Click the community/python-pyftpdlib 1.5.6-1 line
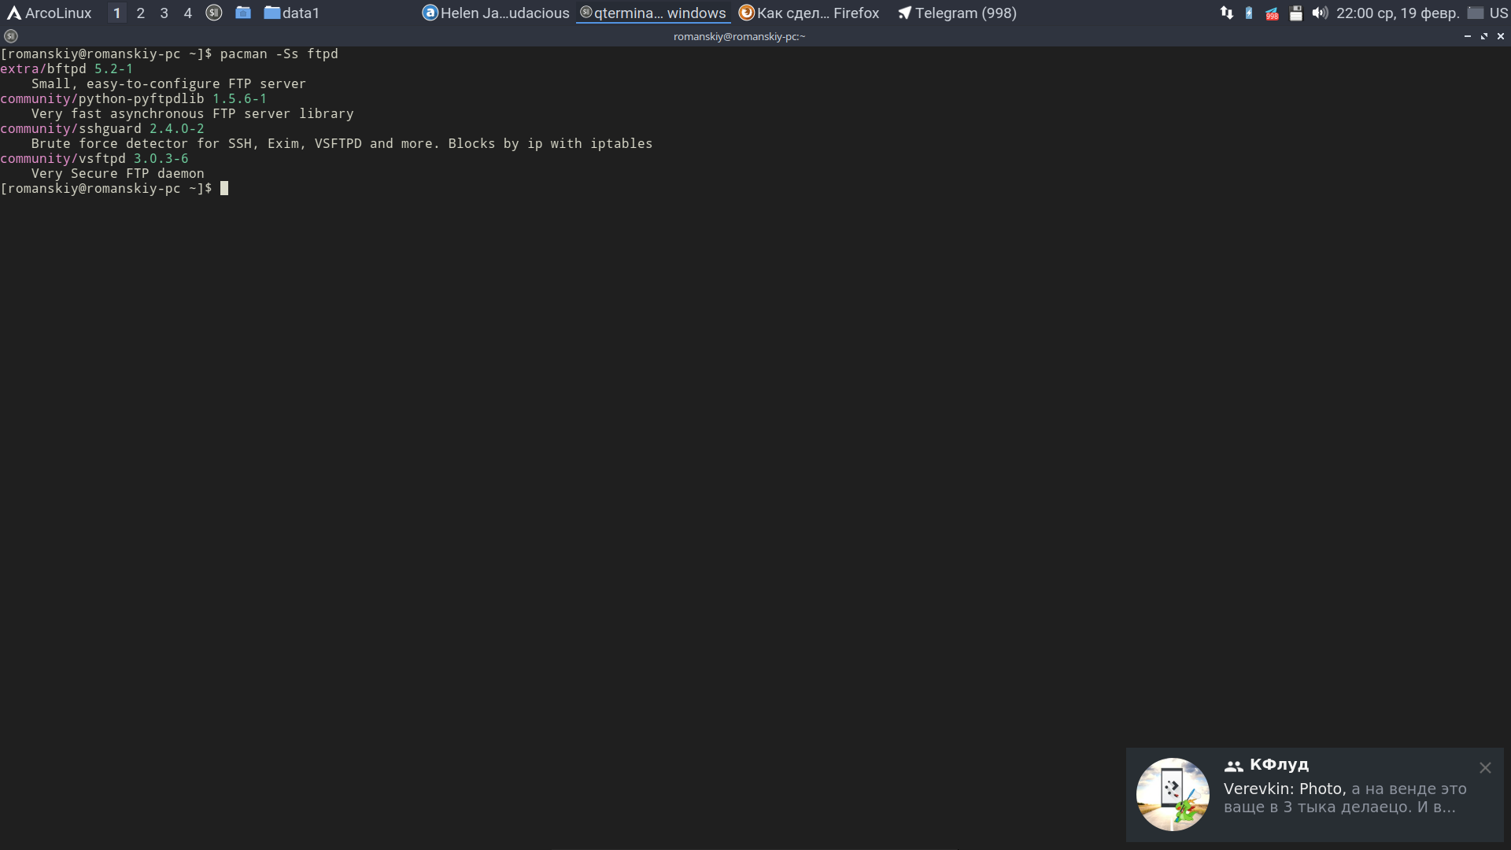Viewport: 1511px width, 850px height. 134,98
